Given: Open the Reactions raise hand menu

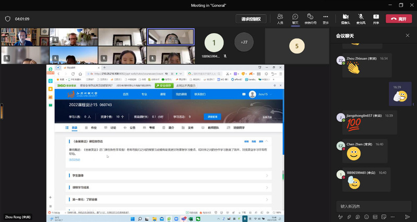Looking at the screenshot, I should click(311, 18).
